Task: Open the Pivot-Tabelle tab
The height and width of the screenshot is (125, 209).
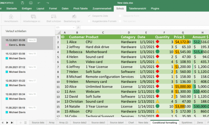Action: click(81, 9)
